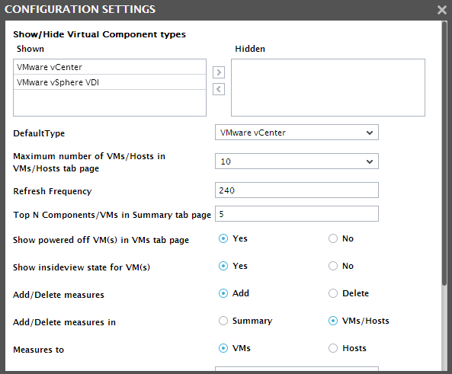Select Yes for Show powered off VM(s)

[223, 238]
